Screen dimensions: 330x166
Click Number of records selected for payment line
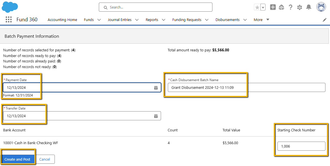point(39,50)
